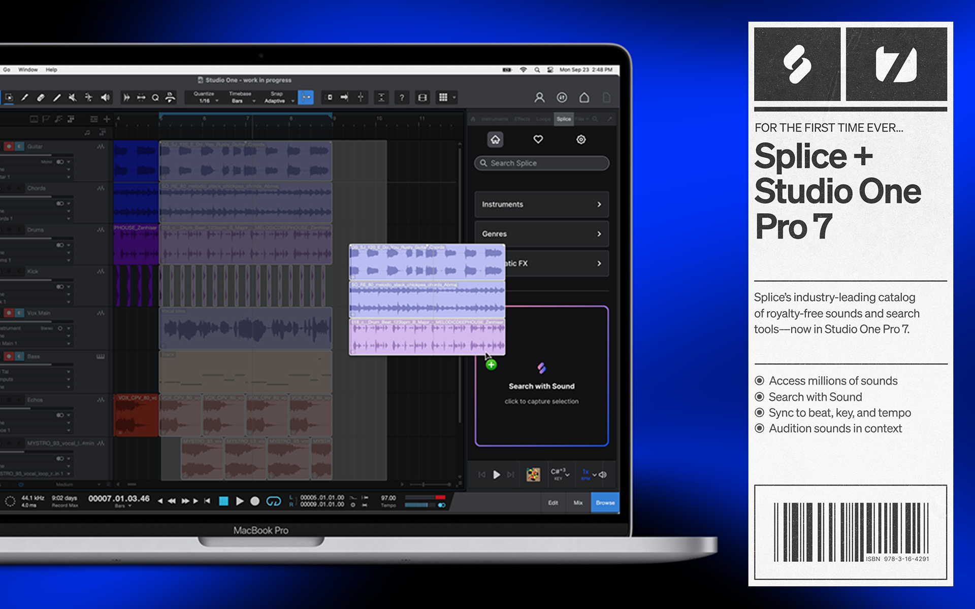Open the Go menu
Image resolution: width=975 pixels, height=609 pixels.
coord(7,70)
